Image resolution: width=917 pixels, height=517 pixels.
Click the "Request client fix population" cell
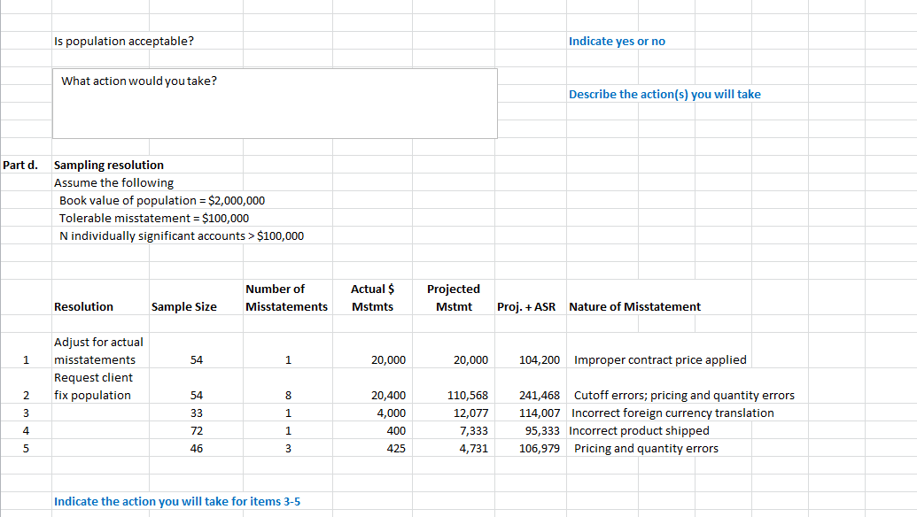93,386
